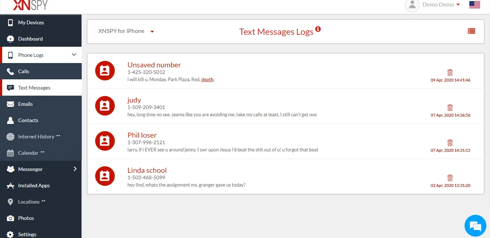Collapse the Phone Logs chevron
This screenshot has width=490, height=238.
(74, 55)
